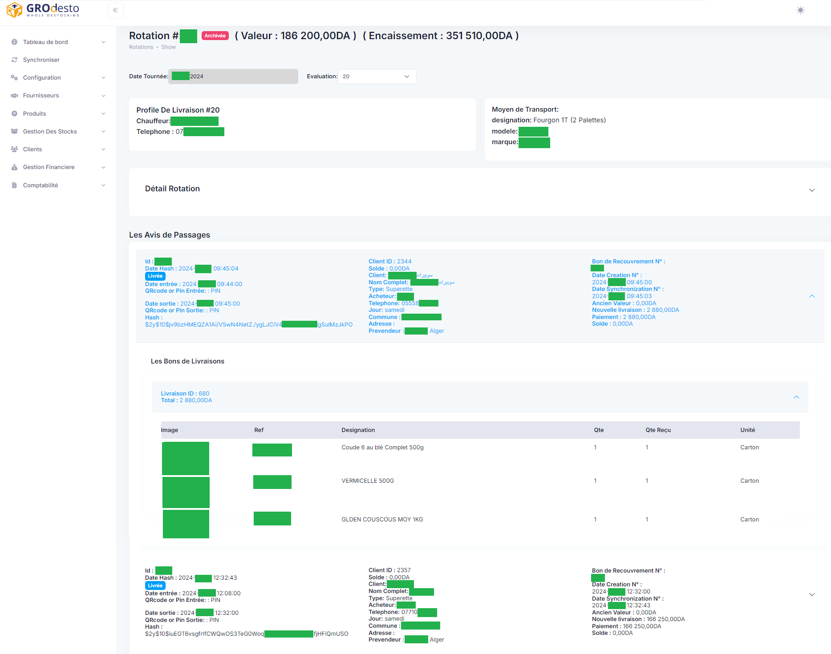The width and height of the screenshot is (831, 654).
Task: Click 'Les Bons de Livraisons' heading
Action: 187,361
